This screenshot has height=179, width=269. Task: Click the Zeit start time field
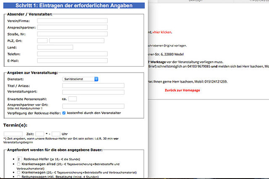[40, 134]
